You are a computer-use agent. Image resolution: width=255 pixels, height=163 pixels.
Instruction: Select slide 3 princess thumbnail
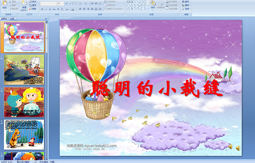[x=24, y=102]
